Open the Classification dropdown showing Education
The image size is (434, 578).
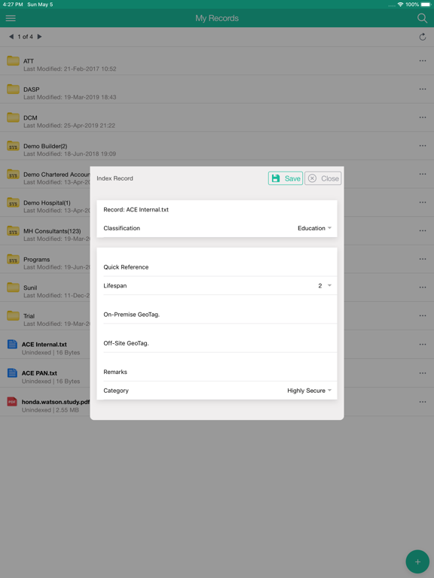tap(314, 228)
